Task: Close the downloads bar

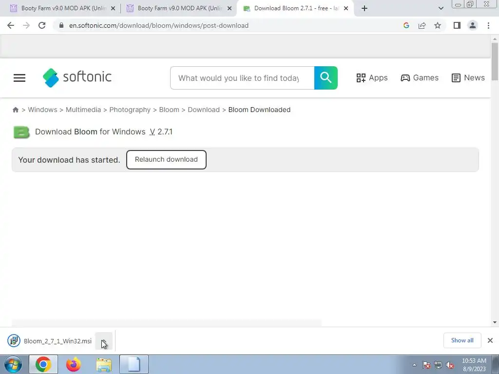Action: (490, 340)
